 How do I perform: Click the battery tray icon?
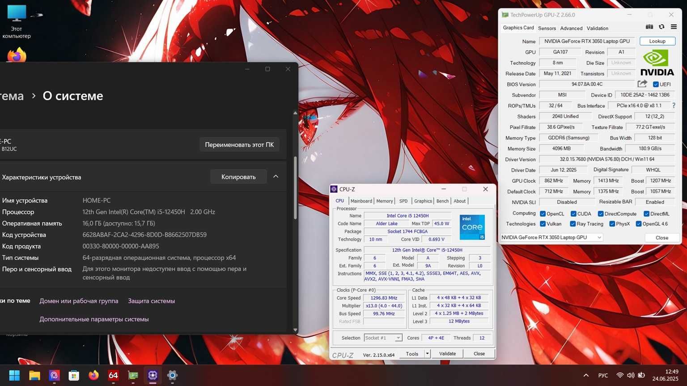(641, 375)
